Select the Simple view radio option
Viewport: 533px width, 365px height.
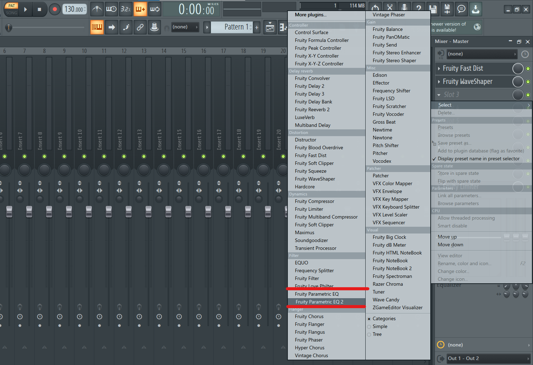(377, 326)
